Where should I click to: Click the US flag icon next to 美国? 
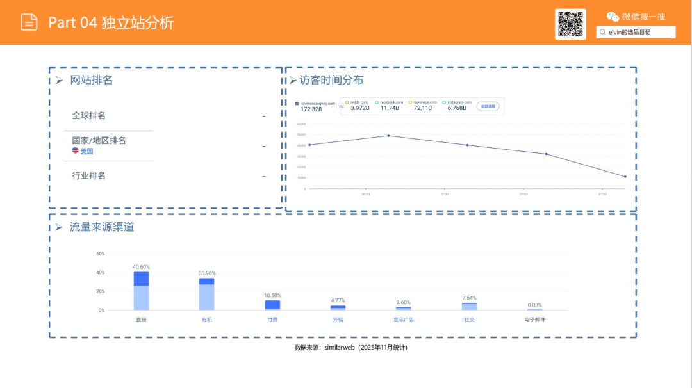pos(75,151)
